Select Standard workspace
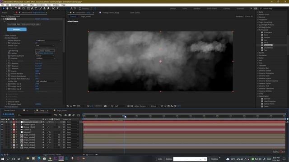 click(197, 9)
